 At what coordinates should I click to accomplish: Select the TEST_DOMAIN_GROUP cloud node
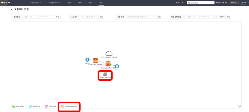tap(109, 53)
